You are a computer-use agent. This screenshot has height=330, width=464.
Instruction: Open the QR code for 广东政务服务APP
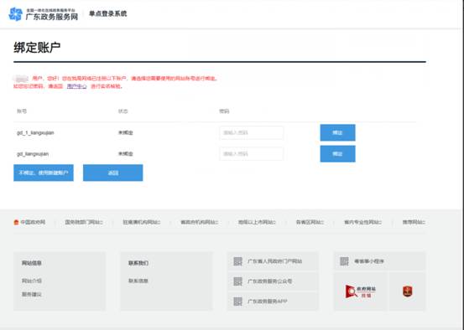[x=237, y=302]
